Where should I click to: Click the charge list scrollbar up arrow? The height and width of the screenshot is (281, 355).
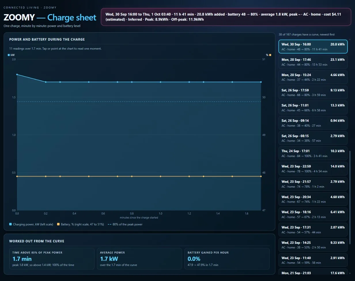point(350,39)
